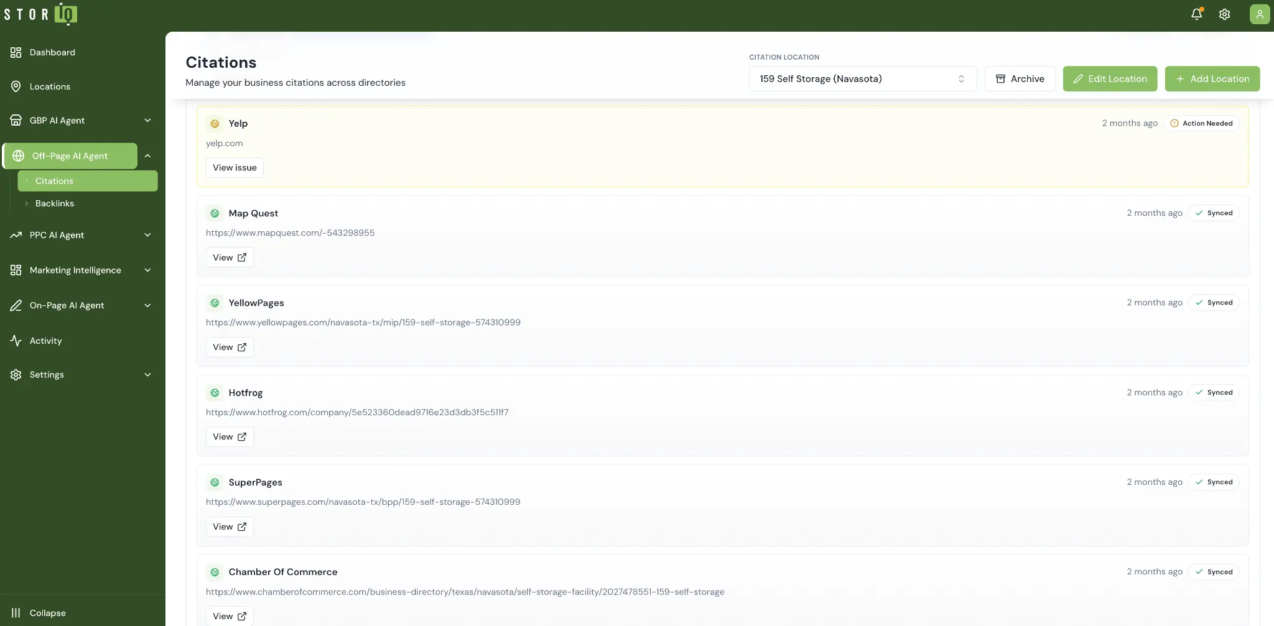The width and height of the screenshot is (1274, 626).
Task: Expand the sidebar Settings chevron
Action: coord(147,375)
